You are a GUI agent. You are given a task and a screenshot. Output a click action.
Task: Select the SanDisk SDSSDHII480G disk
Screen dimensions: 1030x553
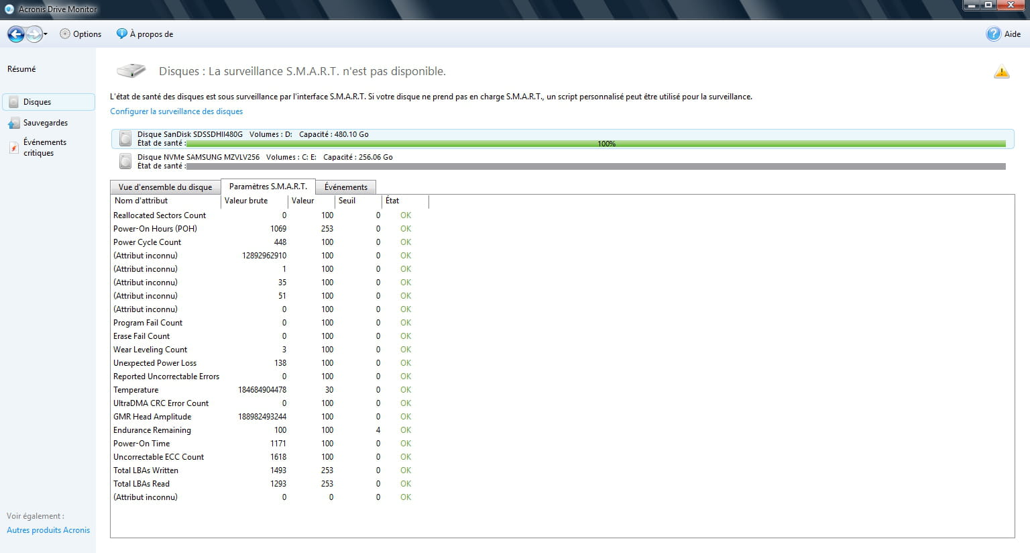(x=190, y=134)
